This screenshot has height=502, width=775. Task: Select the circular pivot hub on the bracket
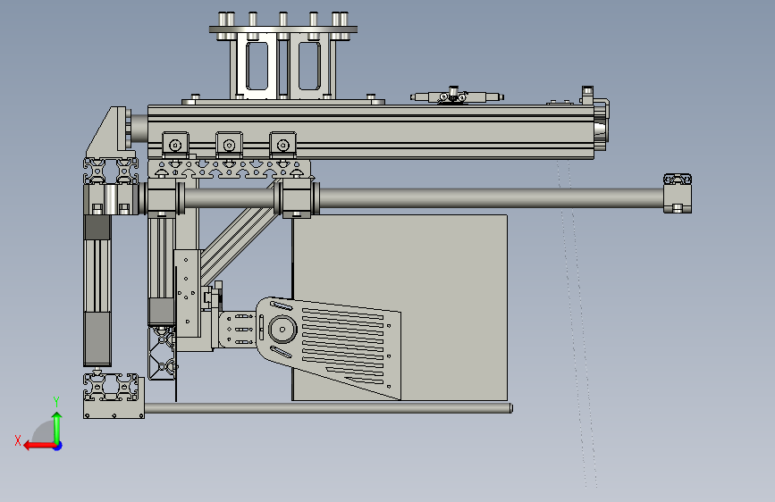[282, 329]
